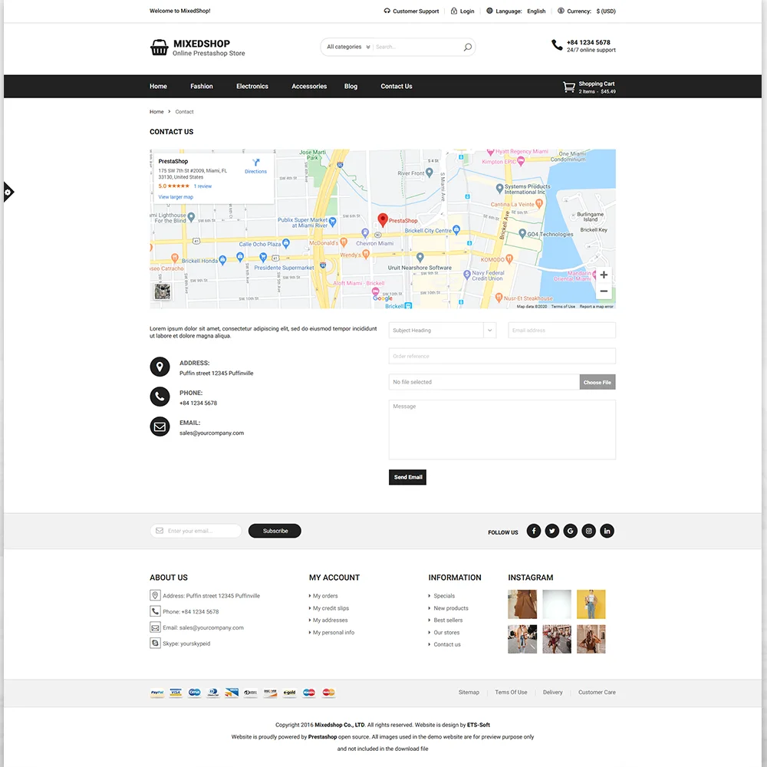Click the Subscribe button
767x767 pixels.
tap(275, 531)
